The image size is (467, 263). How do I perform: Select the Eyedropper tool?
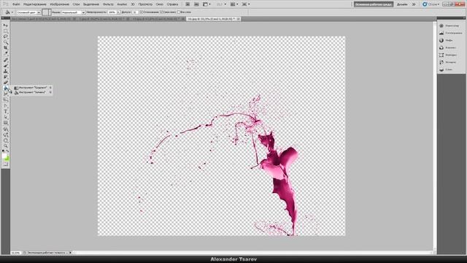(5, 53)
